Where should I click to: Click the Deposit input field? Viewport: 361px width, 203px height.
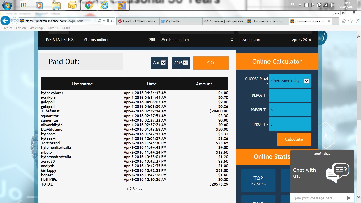pyautogui.click(x=290, y=95)
